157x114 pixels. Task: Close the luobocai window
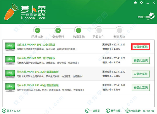coord(154,3)
